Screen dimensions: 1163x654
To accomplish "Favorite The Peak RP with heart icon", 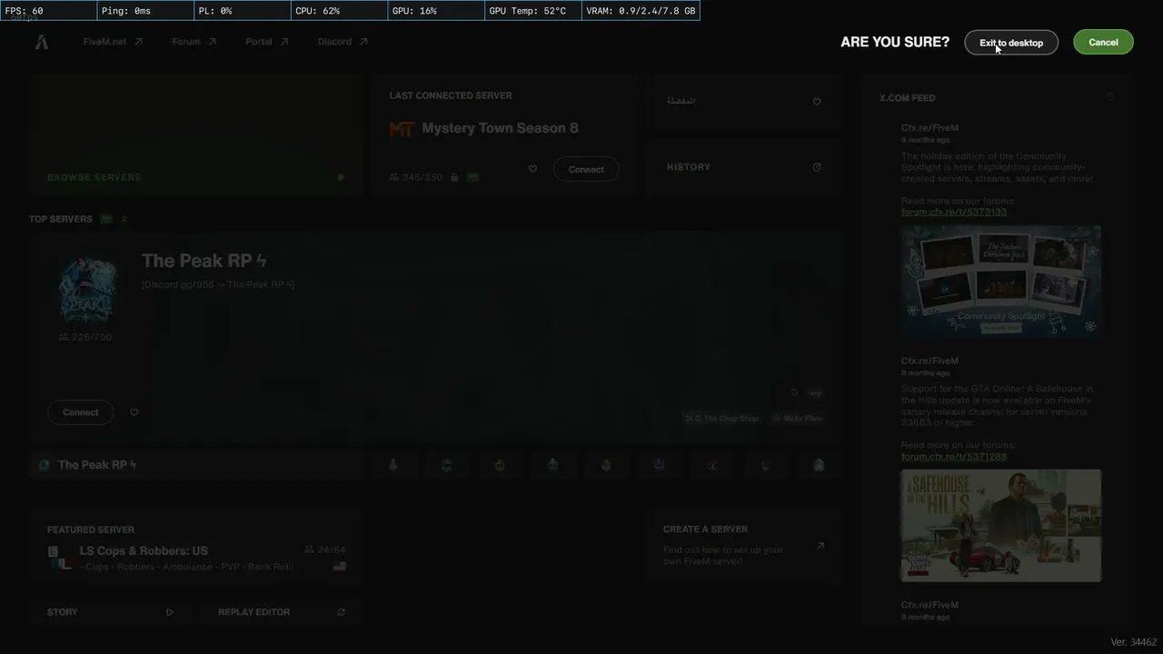I will point(134,412).
